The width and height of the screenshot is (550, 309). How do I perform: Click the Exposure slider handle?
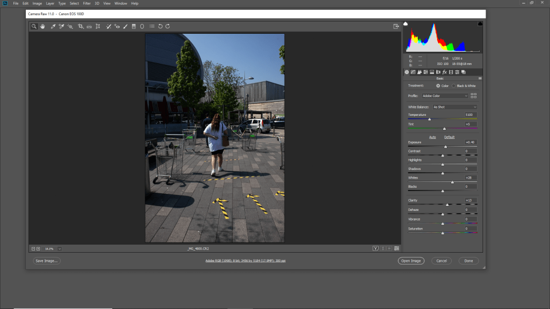[445, 146]
